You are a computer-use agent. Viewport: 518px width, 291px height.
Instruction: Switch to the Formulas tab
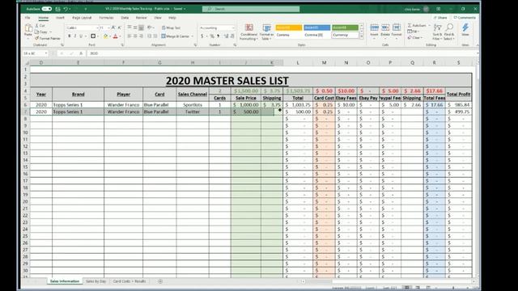(106, 18)
